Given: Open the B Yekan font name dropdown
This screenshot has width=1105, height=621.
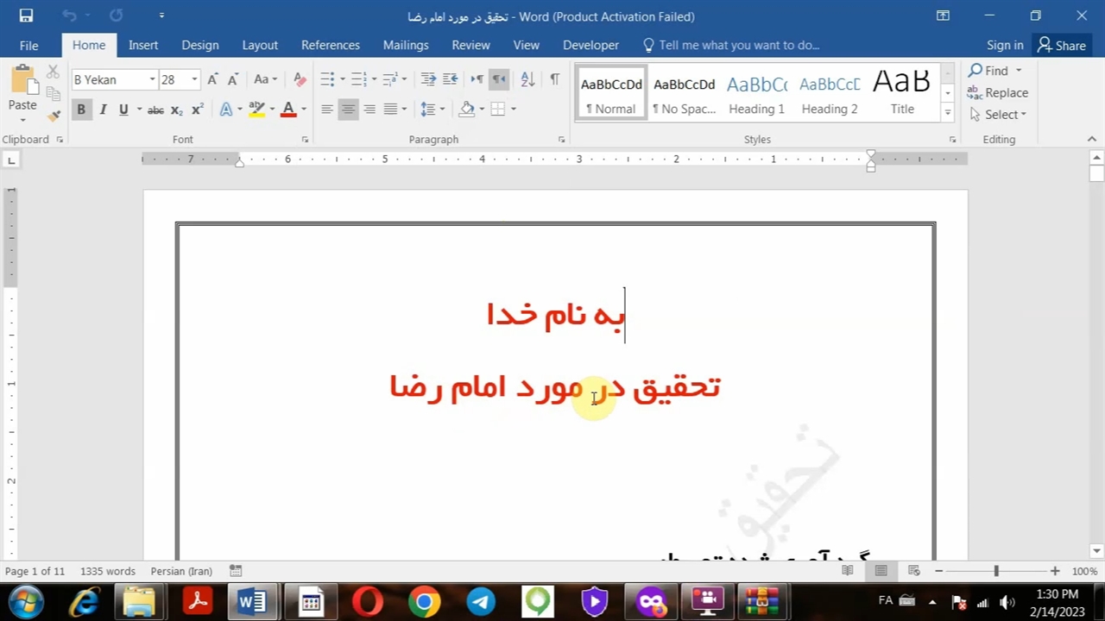Looking at the screenshot, I should point(152,79).
